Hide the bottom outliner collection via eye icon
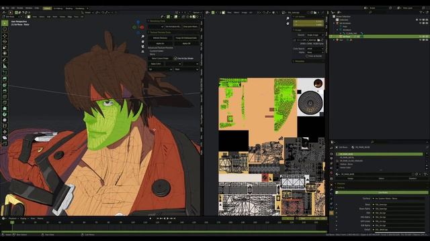This screenshot has width=430, height=241. pyautogui.click(x=421, y=40)
